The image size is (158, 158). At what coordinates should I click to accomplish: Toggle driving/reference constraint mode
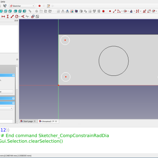(x=33, y=17)
